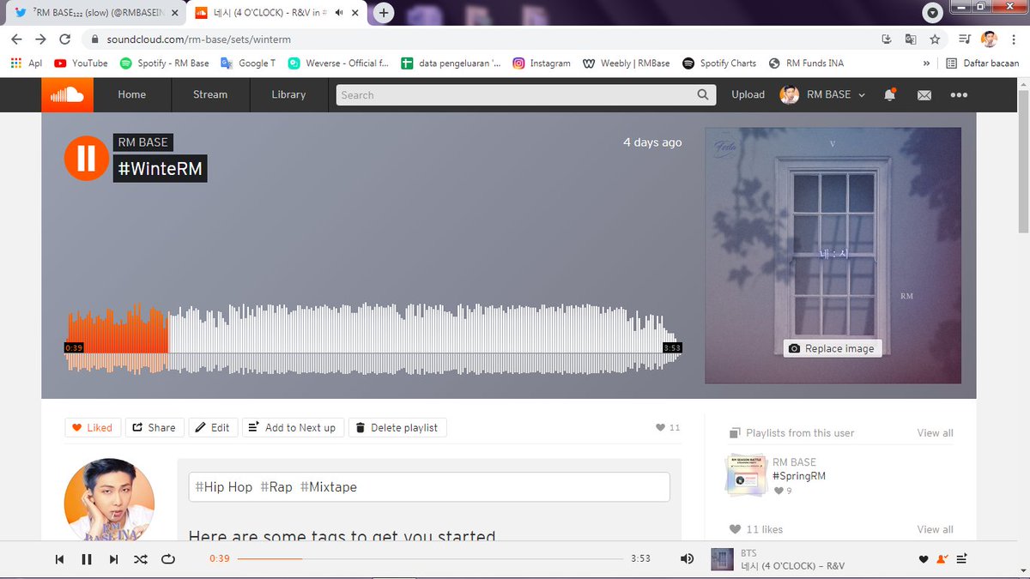
Task: Click the search magnifier icon
Action: (704, 95)
